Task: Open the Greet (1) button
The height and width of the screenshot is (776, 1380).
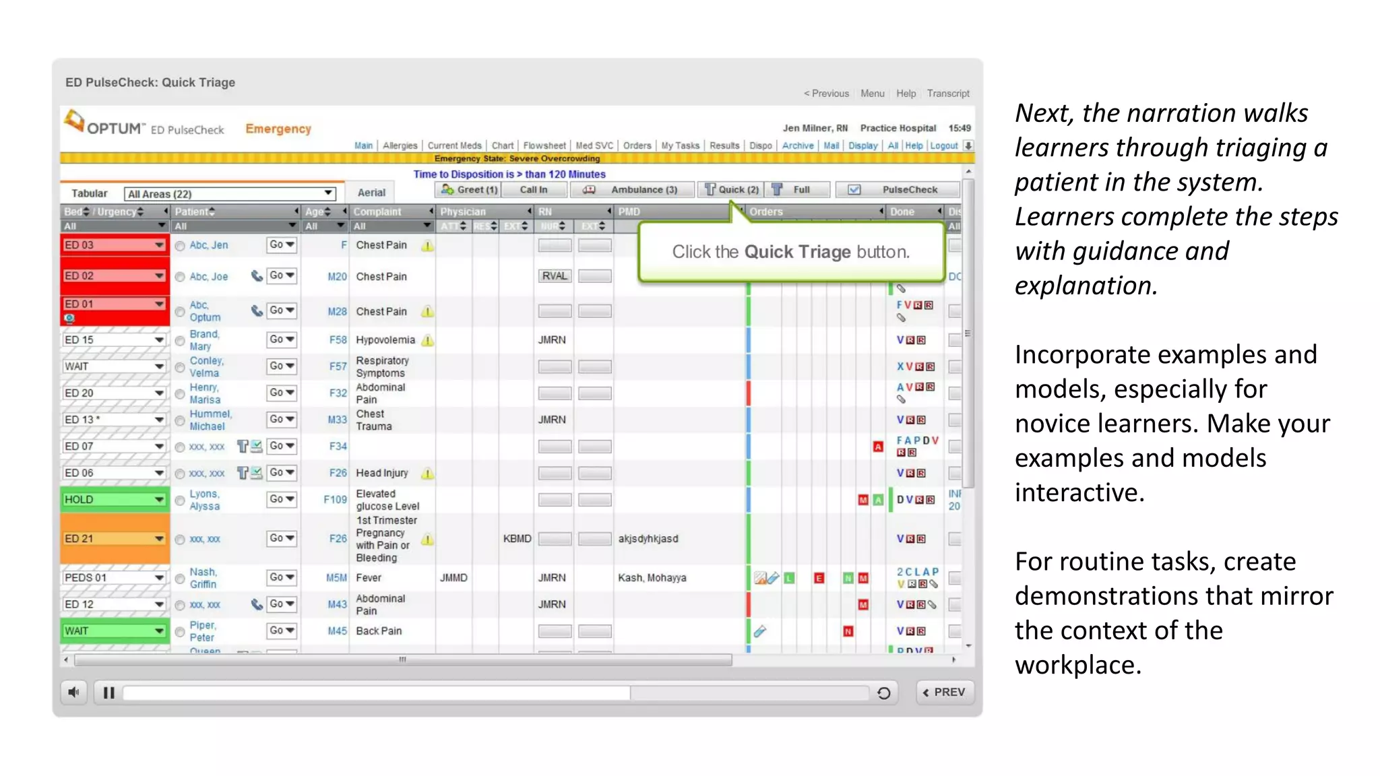Action: tap(470, 190)
